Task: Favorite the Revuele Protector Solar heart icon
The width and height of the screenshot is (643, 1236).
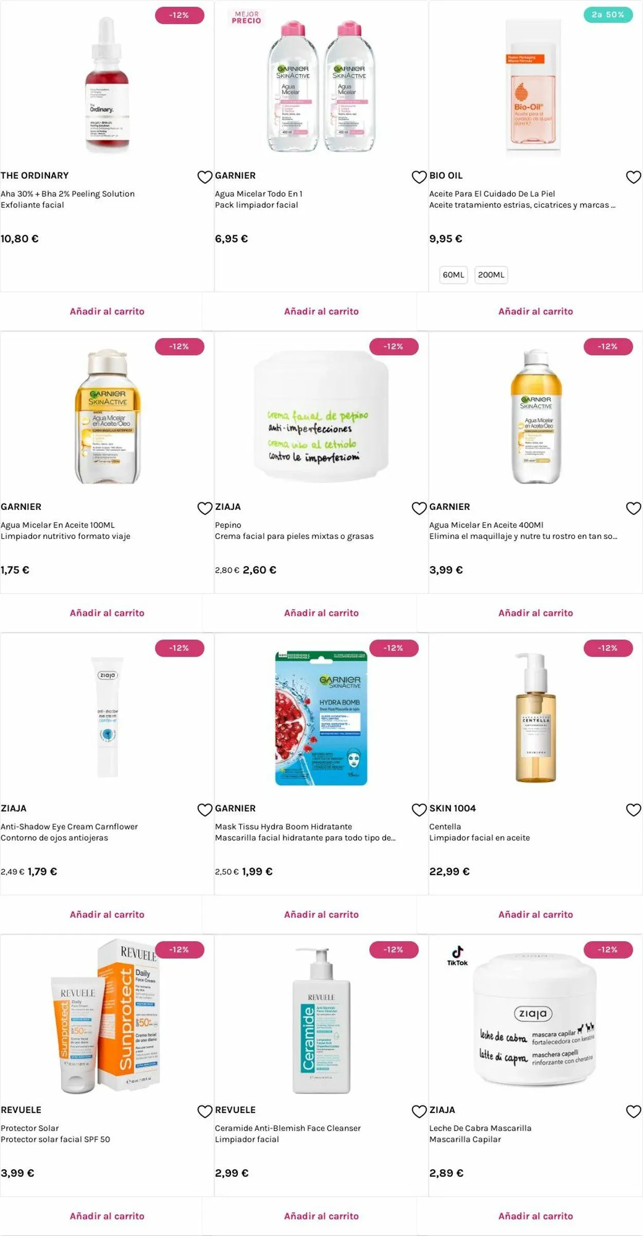Action: [205, 1111]
